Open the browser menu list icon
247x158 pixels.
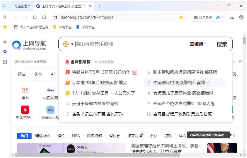tap(232, 17)
